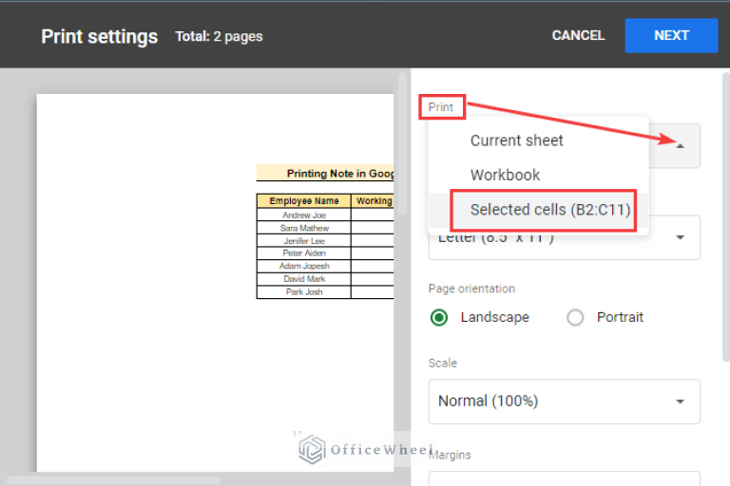
Task: Click the Jenifer Lee cell in preview
Action: click(x=303, y=241)
